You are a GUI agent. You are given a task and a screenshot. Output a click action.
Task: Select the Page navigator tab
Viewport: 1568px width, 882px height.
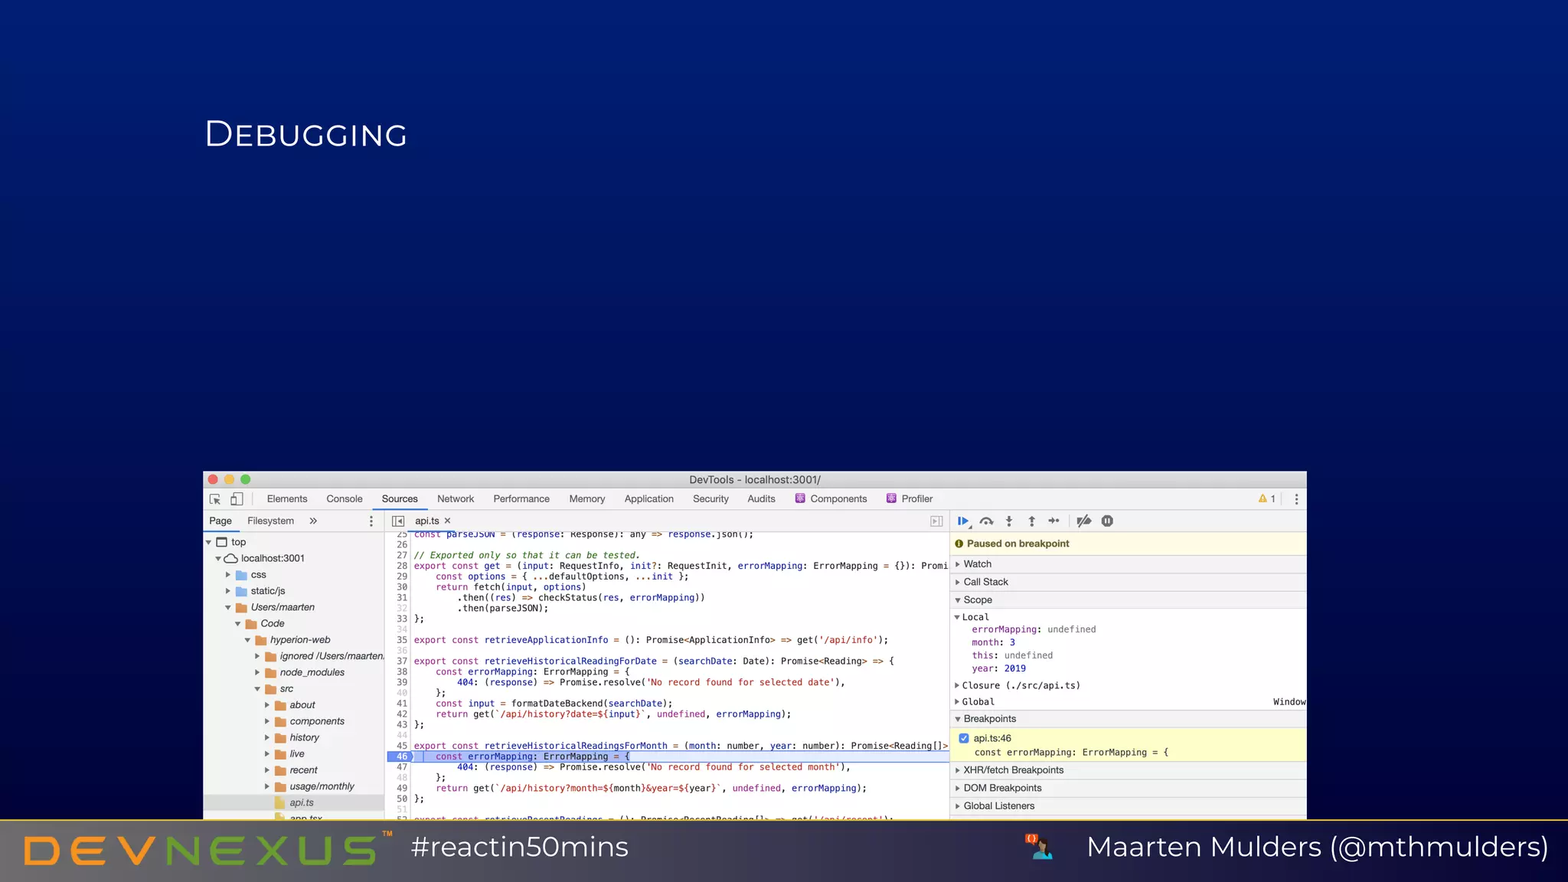[220, 521]
